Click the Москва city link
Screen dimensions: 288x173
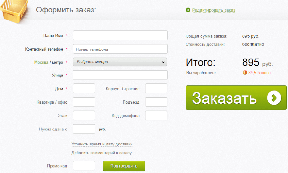(x=41, y=62)
